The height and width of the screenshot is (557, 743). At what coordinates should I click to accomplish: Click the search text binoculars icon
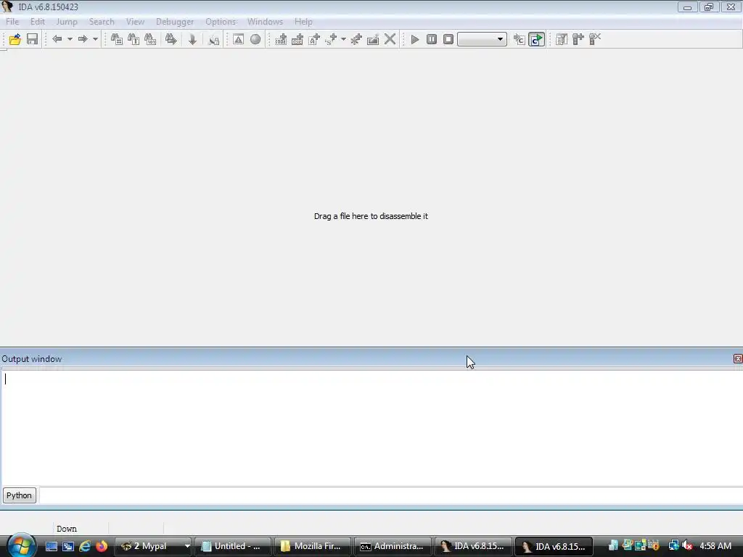click(134, 39)
